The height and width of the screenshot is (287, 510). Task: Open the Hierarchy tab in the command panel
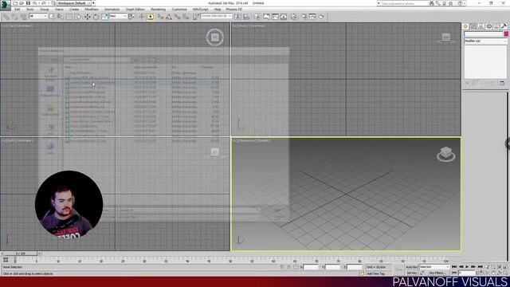click(x=481, y=26)
